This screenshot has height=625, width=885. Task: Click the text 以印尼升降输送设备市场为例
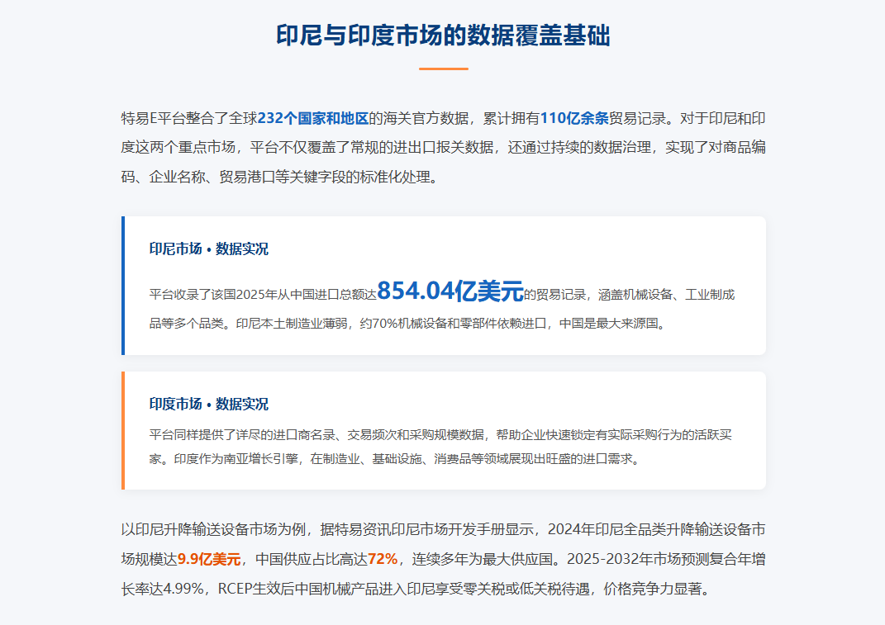coord(213,530)
